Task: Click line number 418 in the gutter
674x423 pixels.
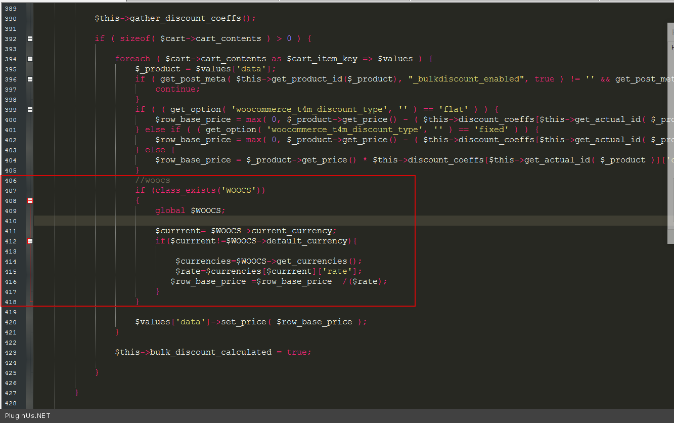Action: [x=10, y=302]
